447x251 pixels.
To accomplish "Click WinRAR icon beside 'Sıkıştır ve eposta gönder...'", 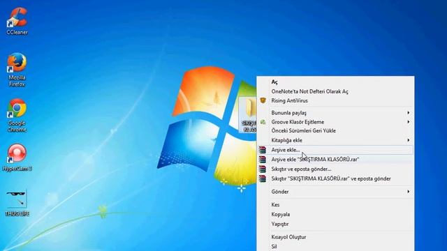I will pos(263,169).
